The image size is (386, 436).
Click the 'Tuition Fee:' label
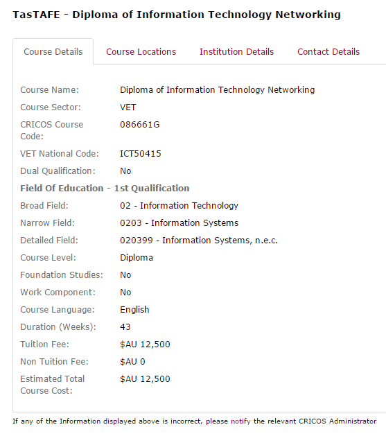tap(45, 345)
